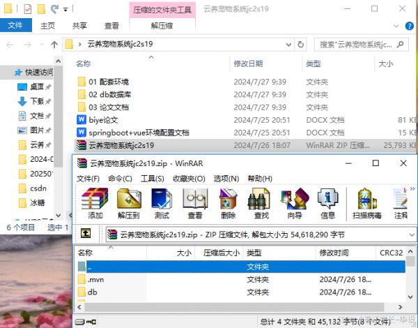
Task: Click the 扫描病毒 (Virus scan) icon
Action: (367, 199)
